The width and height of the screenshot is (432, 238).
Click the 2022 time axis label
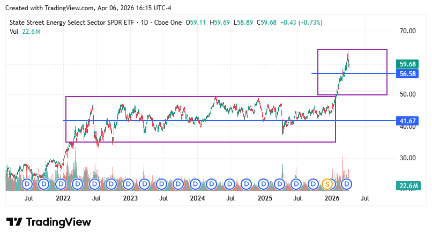pyautogui.click(x=63, y=198)
